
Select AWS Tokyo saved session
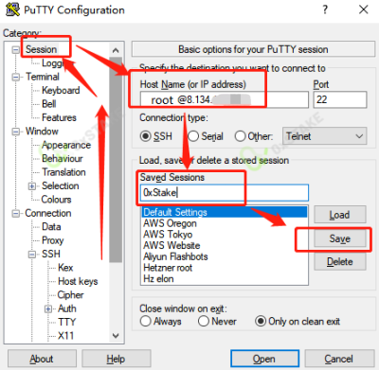tap(168, 235)
